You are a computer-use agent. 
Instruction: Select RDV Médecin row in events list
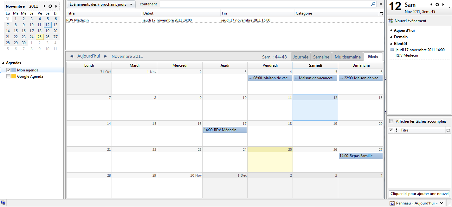[224, 20]
